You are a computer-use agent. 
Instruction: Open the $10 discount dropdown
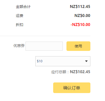pos(63,61)
